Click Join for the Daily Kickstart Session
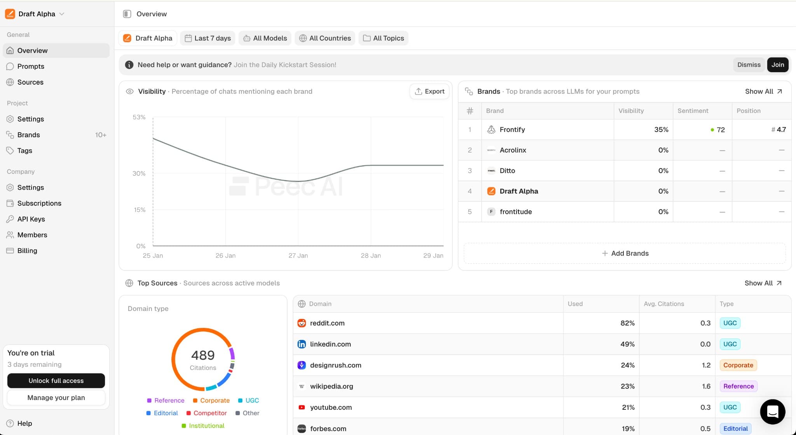The width and height of the screenshot is (796, 435). 777,64
